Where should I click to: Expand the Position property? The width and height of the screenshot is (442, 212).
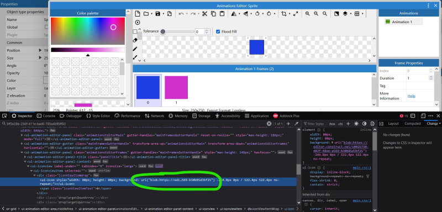(x=40, y=50)
